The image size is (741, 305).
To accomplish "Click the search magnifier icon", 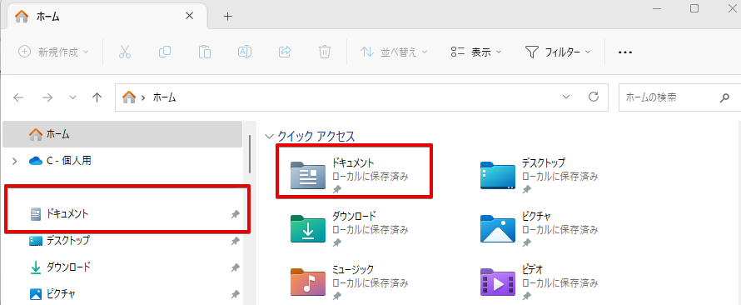I will pos(724,97).
